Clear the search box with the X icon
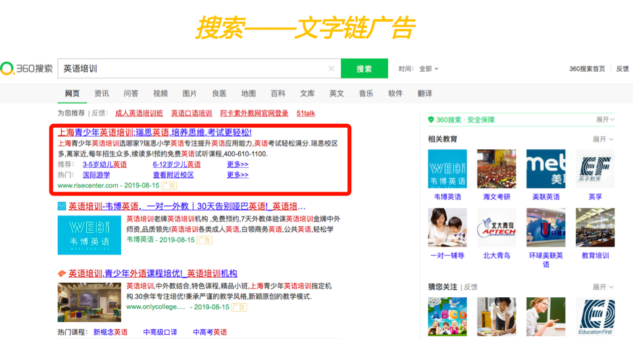The width and height of the screenshot is (633, 342). pos(332,68)
